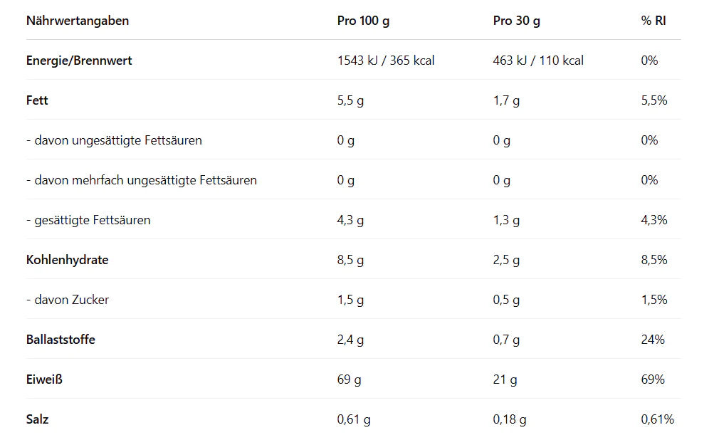Select the 'Pro 100 g' column header
The width and height of the screenshot is (714, 440).
click(363, 21)
